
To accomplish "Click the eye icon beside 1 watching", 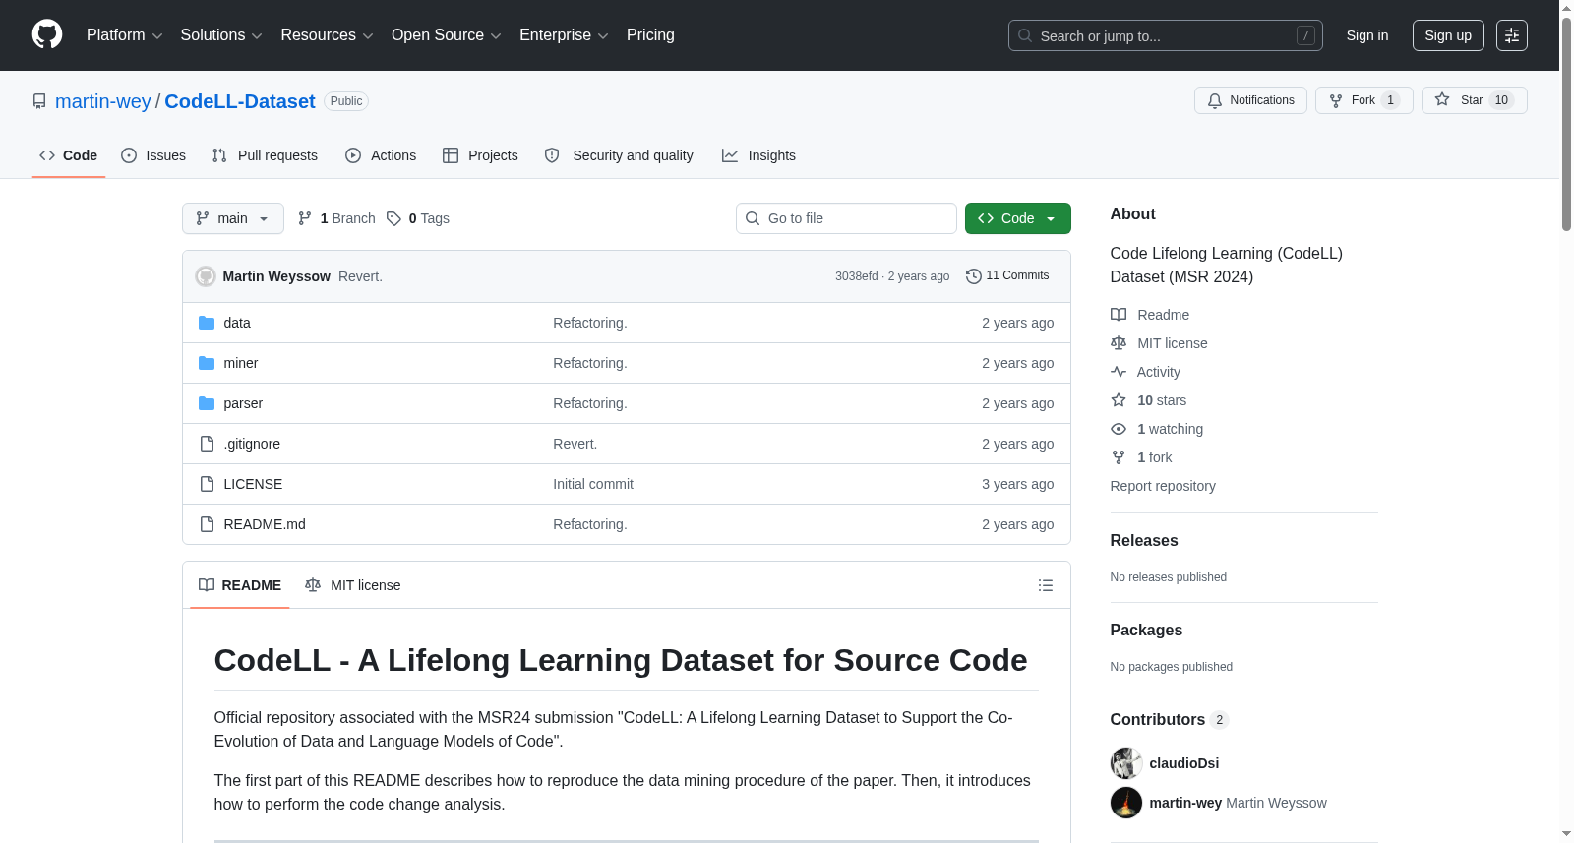I will coord(1119,429).
